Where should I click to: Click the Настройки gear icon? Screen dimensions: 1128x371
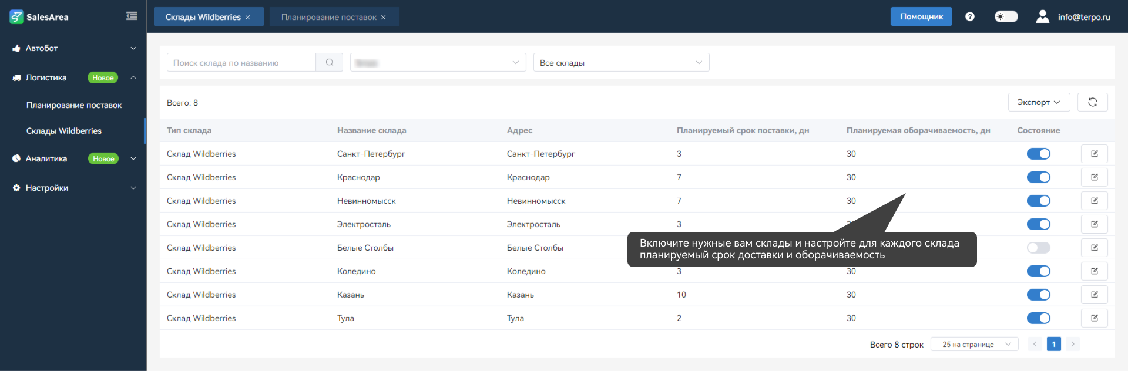(16, 188)
